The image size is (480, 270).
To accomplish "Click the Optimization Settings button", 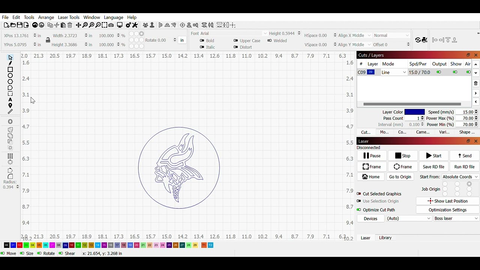I will (x=447, y=210).
